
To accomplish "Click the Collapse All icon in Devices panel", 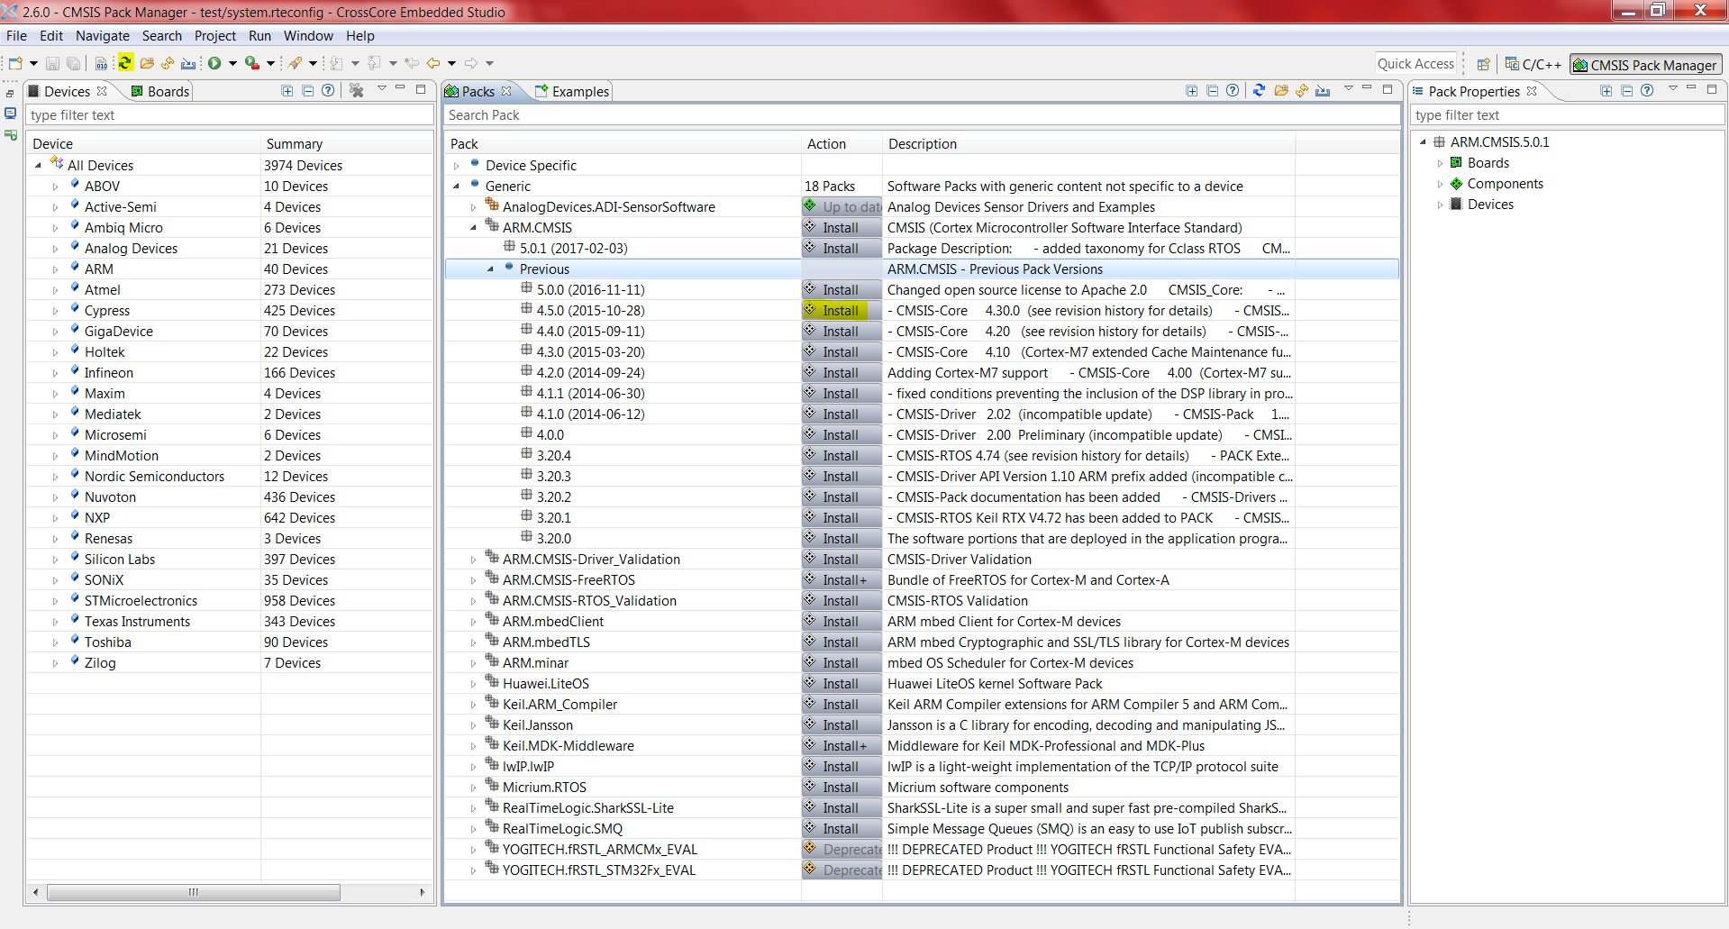I will [308, 91].
